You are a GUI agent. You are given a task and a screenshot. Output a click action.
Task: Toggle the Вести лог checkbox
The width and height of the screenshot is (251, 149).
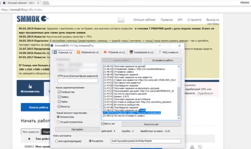tap(103, 124)
